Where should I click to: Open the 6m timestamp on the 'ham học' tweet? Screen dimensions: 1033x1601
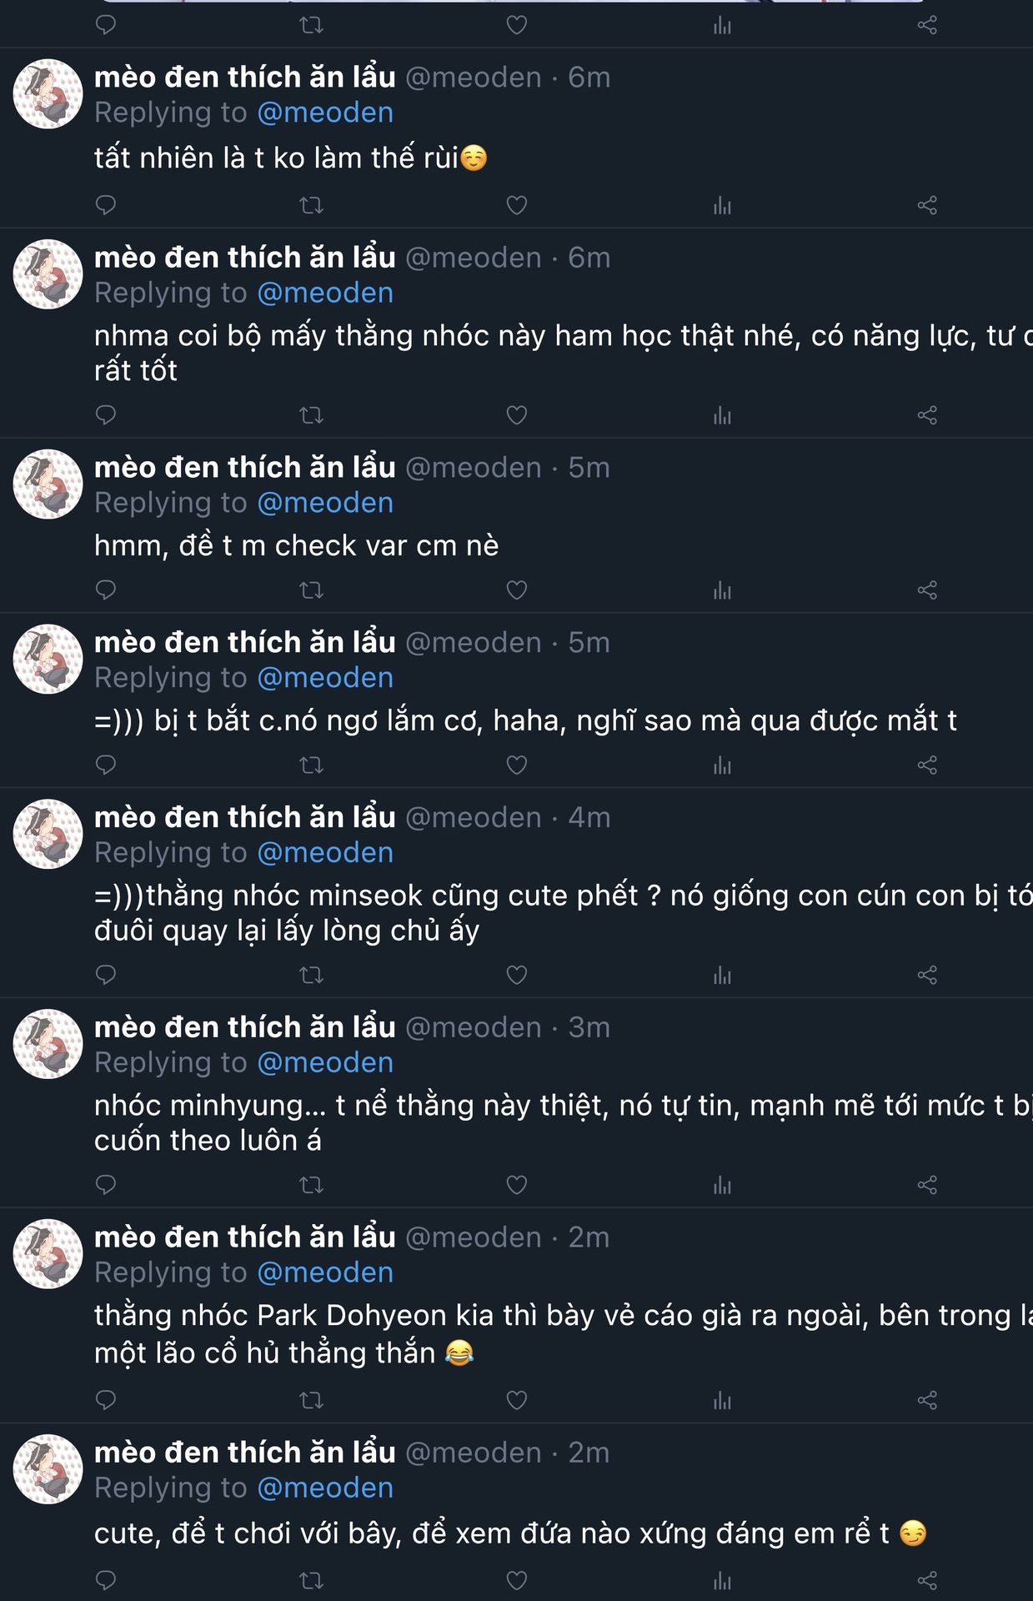click(589, 258)
